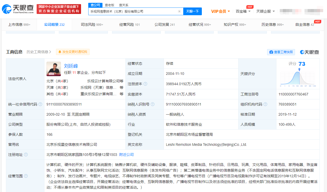Select the 查关系 search tab
The image size is (327, 192).
tap(124, 5)
